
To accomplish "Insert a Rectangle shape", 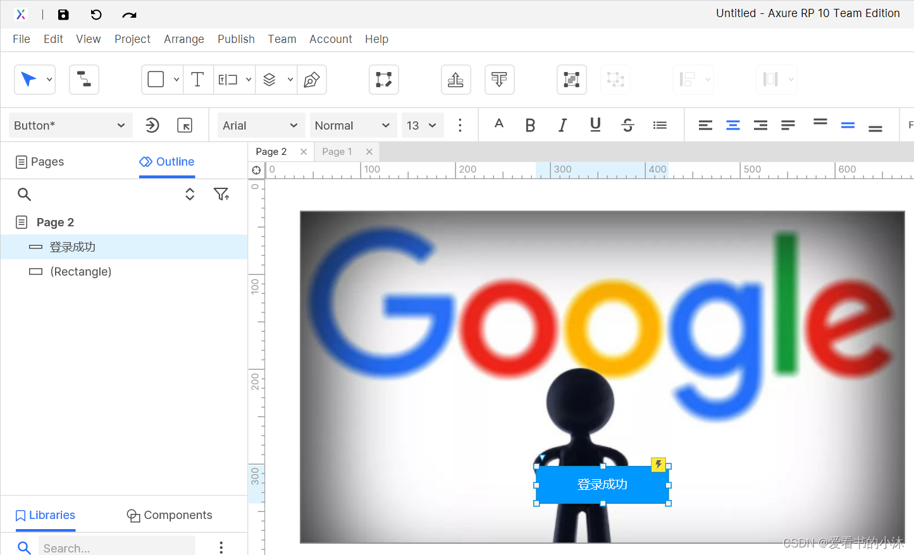I will tap(156, 80).
